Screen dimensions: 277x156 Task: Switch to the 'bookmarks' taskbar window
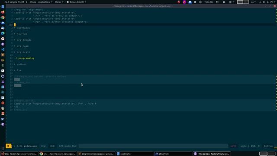coord(135,154)
